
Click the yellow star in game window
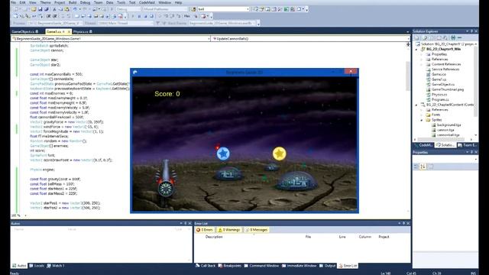pyautogui.click(x=279, y=154)
